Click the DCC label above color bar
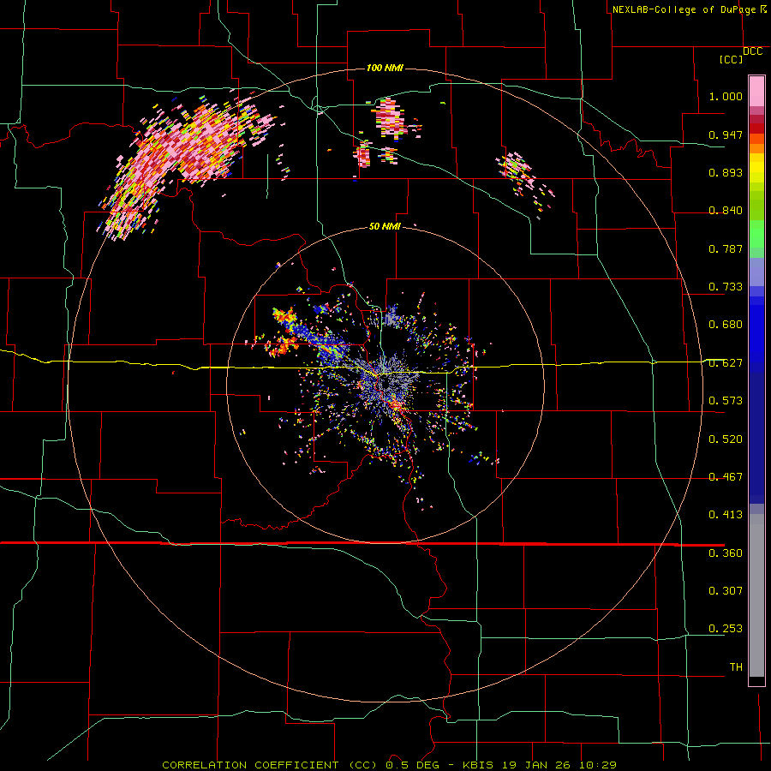 tap(752, 51)
